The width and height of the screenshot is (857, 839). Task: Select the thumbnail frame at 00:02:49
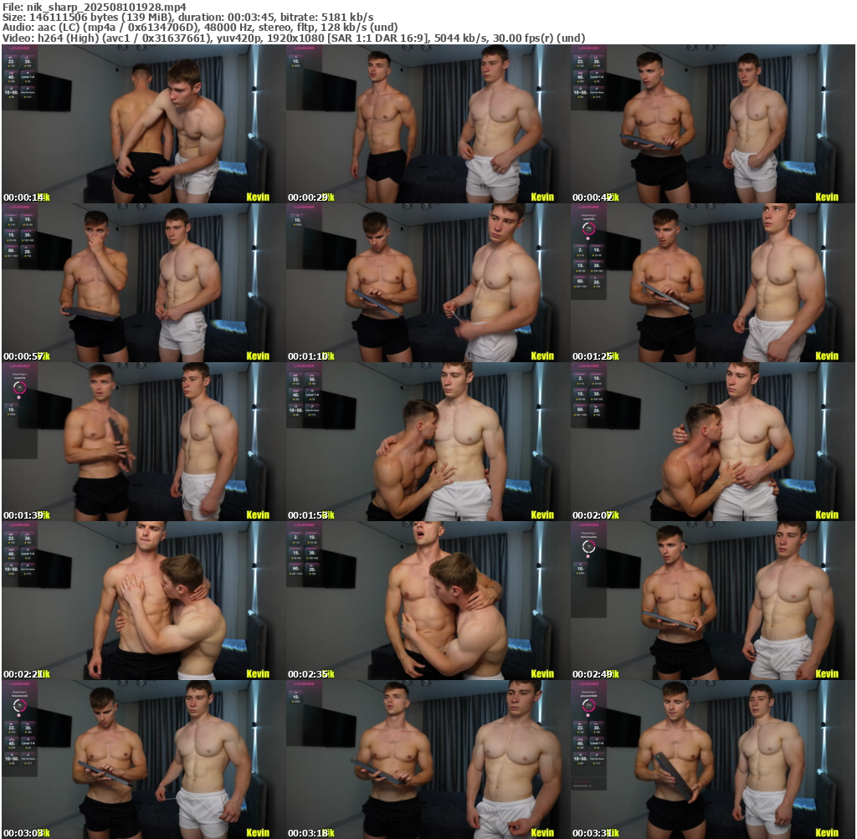[x=712, y=601]
